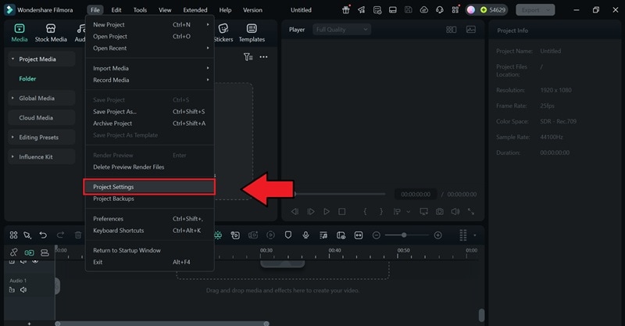The image size is (625, 326).
Task: Expand the Import Media submenu
Action: coord(150,68)
